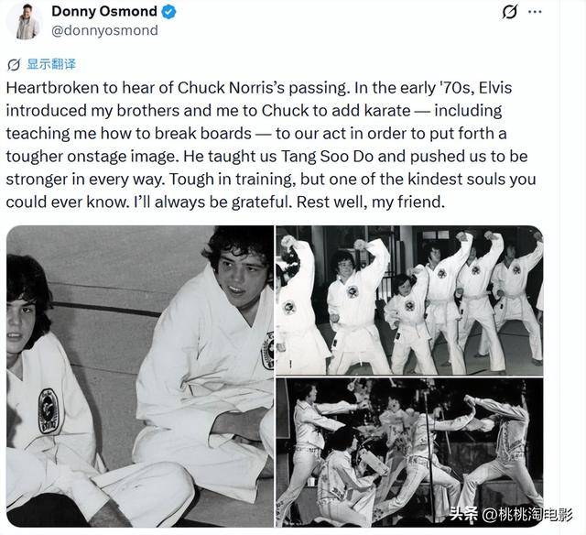View the karate class group photo
Viewport: 586px width, 535px height.
coord(409,300)
